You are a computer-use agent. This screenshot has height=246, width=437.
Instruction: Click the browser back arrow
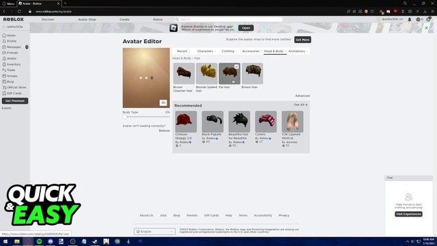(x=4, y=12)
